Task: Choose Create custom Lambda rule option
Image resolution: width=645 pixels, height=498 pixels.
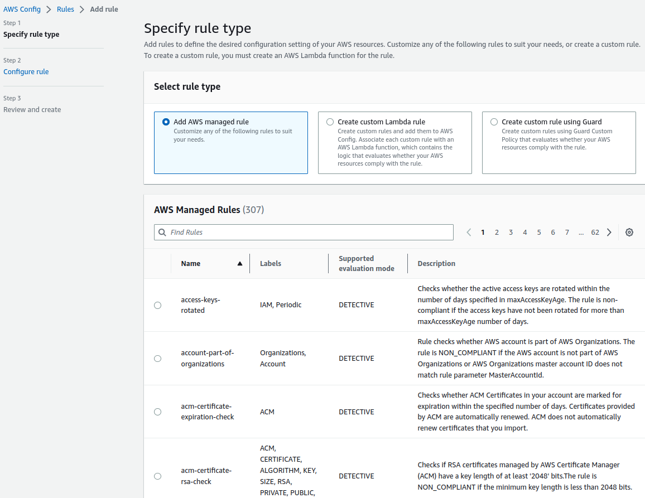Action: coord(330,122)
